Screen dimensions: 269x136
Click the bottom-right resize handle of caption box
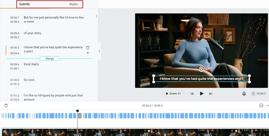click(x=250, y=82)
